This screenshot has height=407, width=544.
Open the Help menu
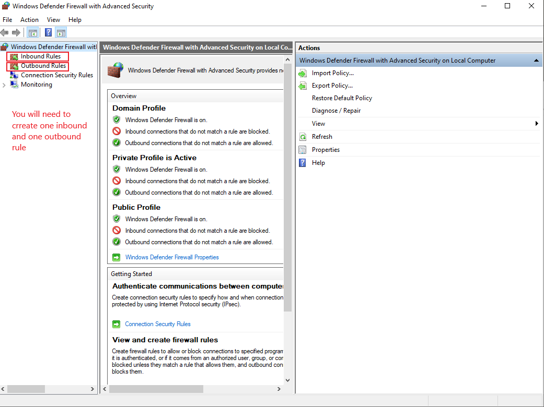75,20
